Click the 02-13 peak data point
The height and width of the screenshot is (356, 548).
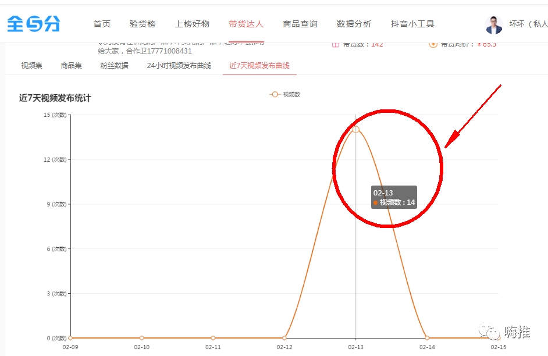[356, 130]
